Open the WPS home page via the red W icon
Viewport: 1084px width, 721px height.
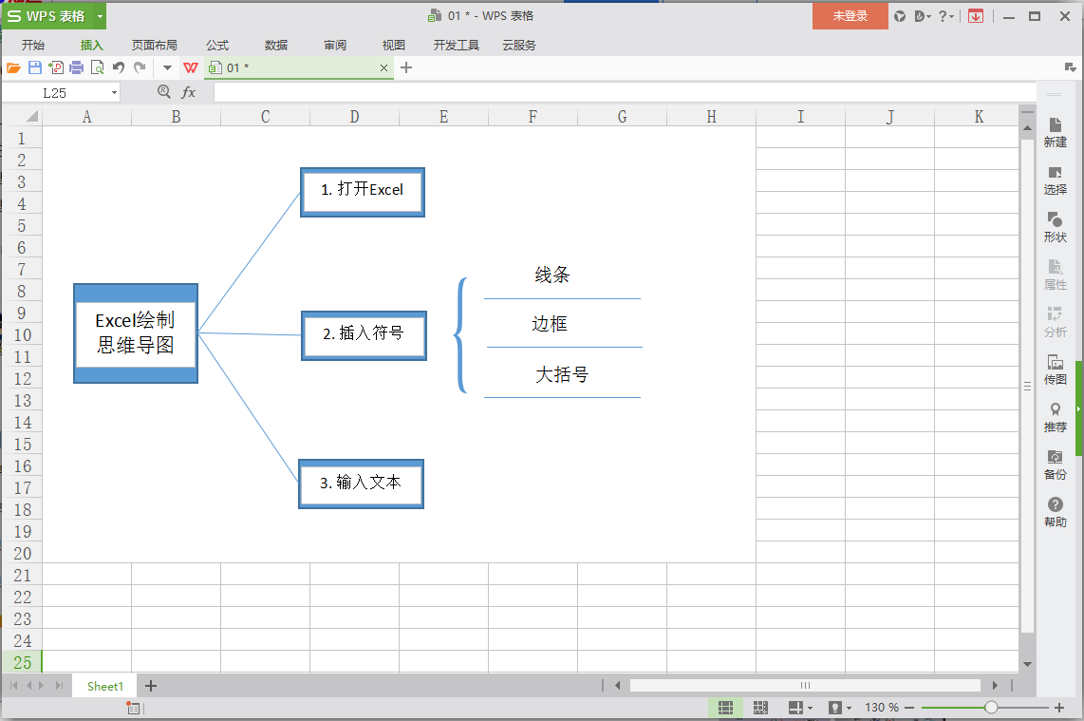[x=191, y=67]
